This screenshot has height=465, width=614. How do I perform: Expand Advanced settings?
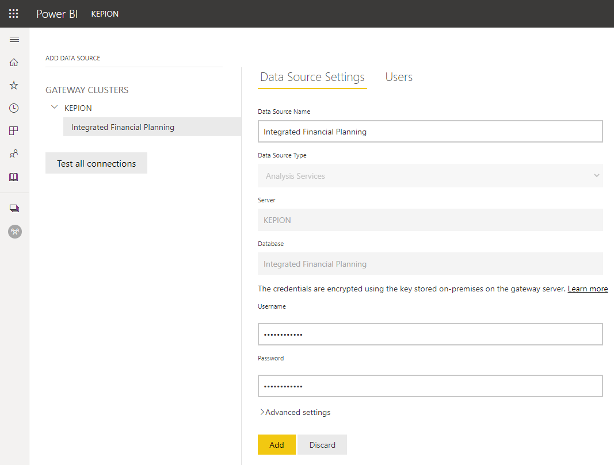(x=296, y=412)
